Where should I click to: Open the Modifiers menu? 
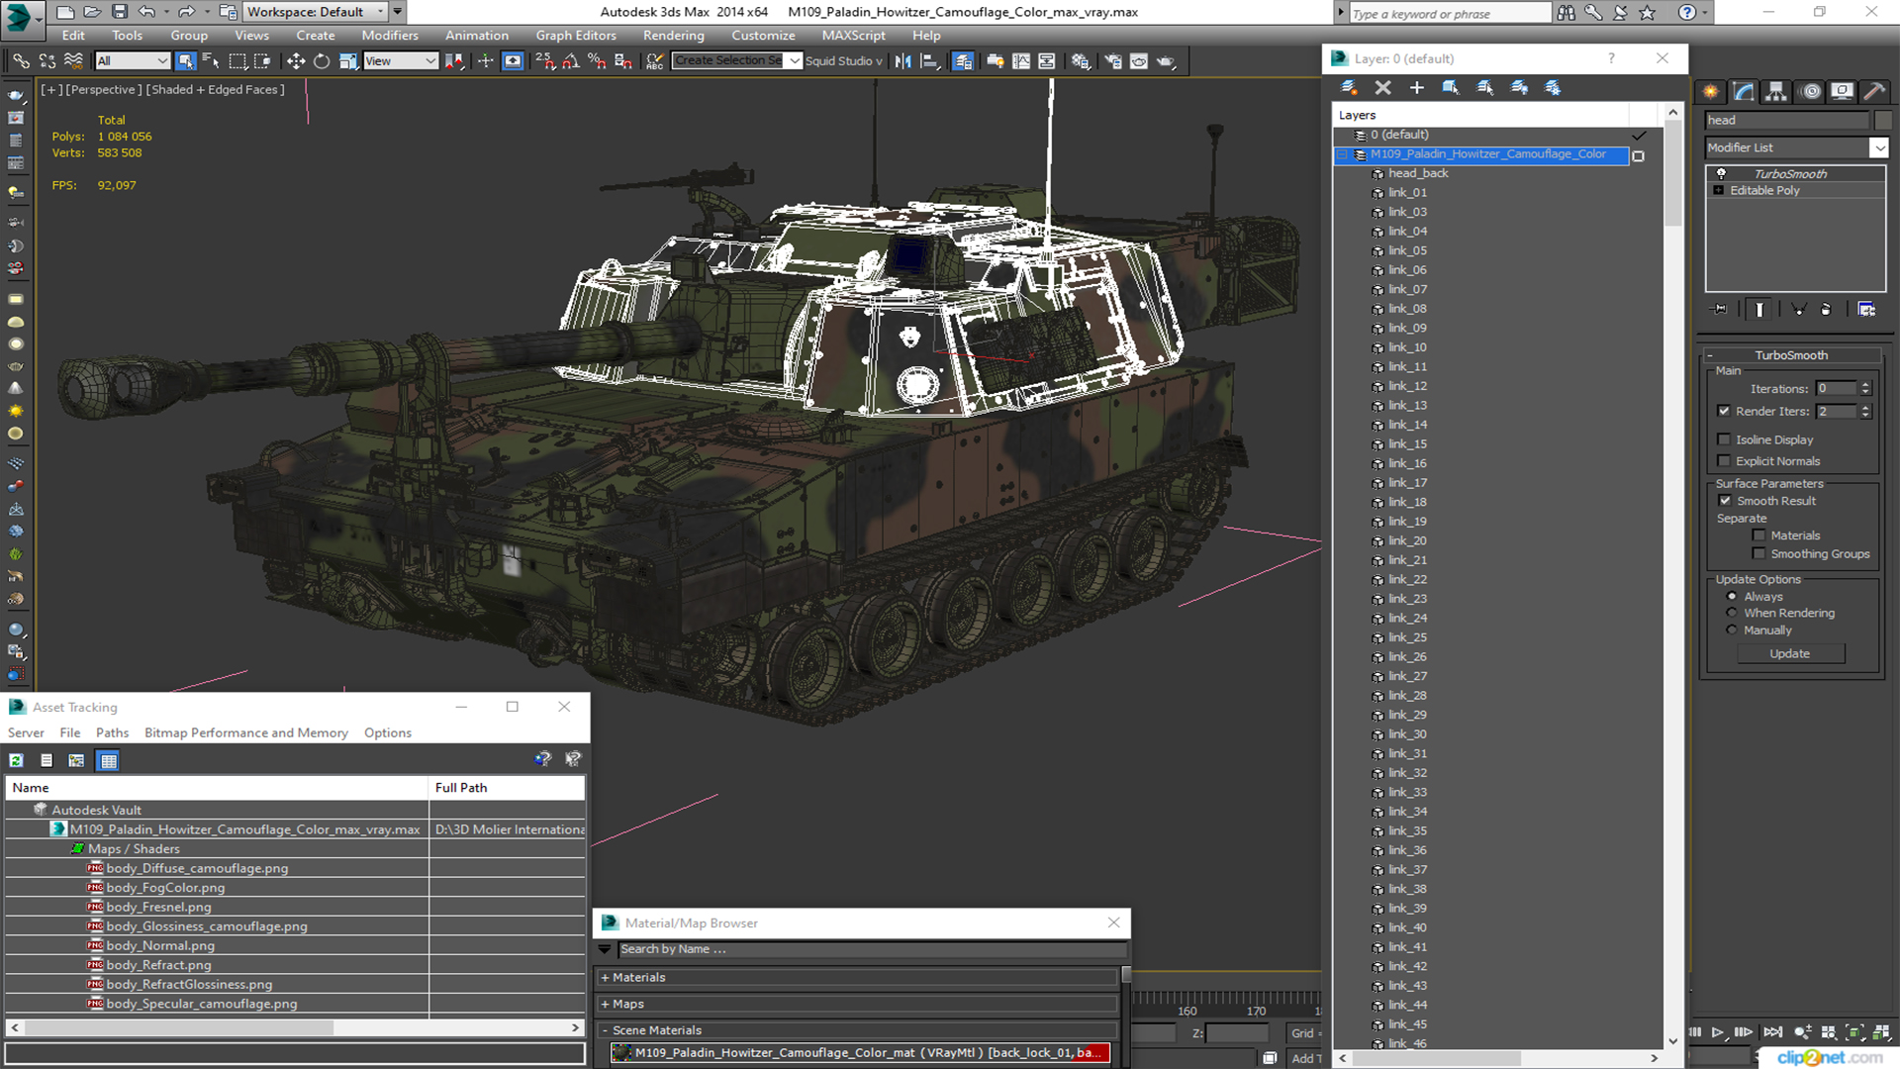(390, 36)
